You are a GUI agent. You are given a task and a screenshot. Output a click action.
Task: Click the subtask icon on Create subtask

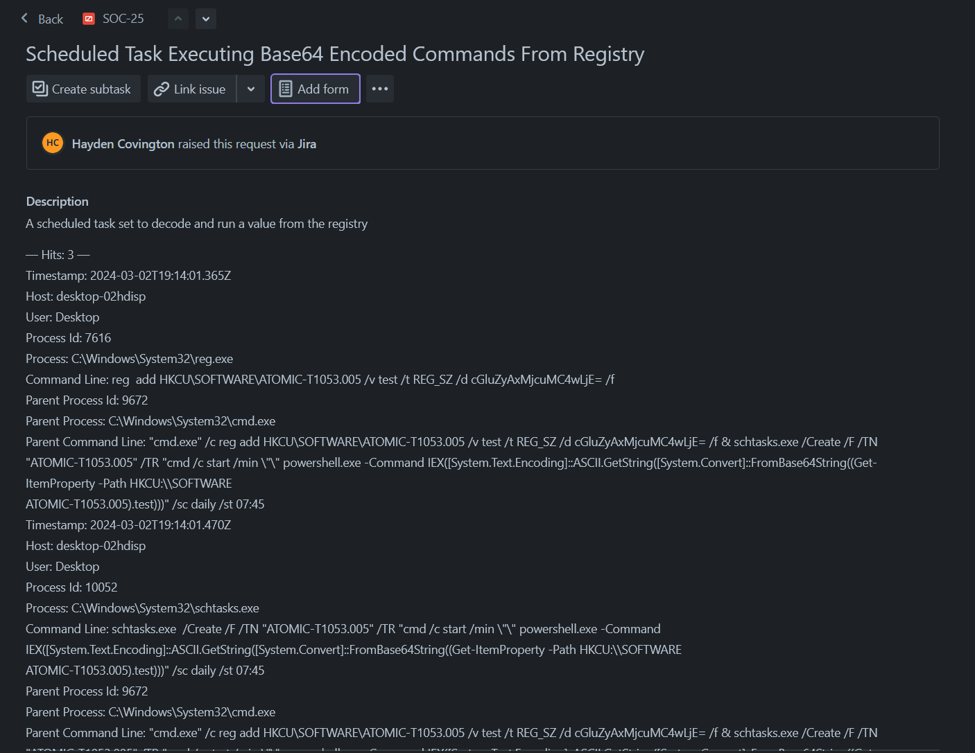tap(40, 89)
